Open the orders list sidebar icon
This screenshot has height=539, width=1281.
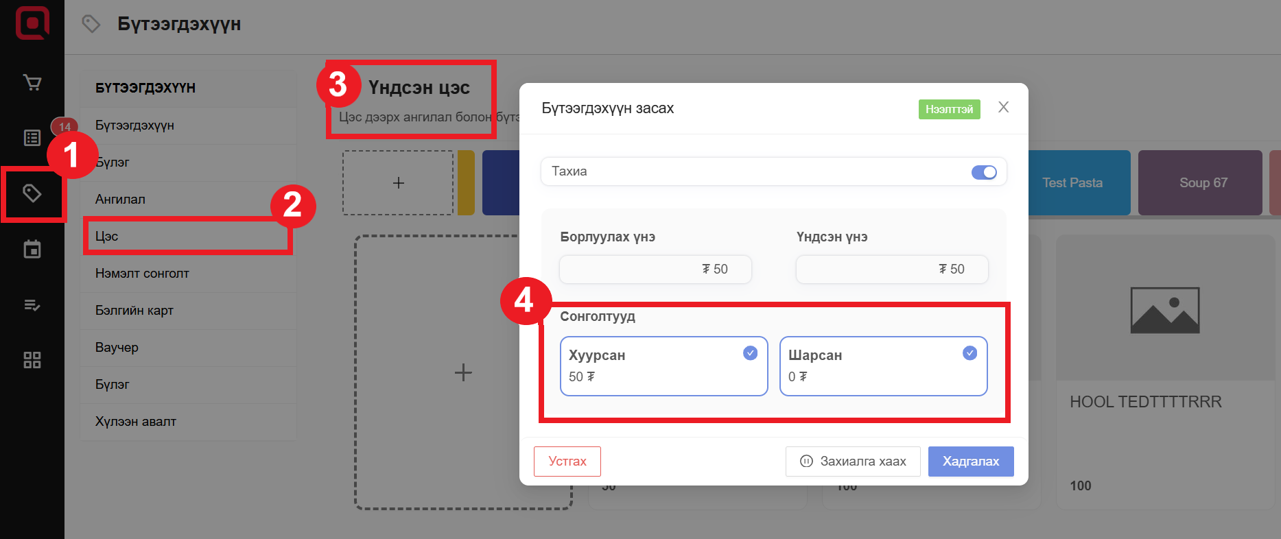point(32,138)
